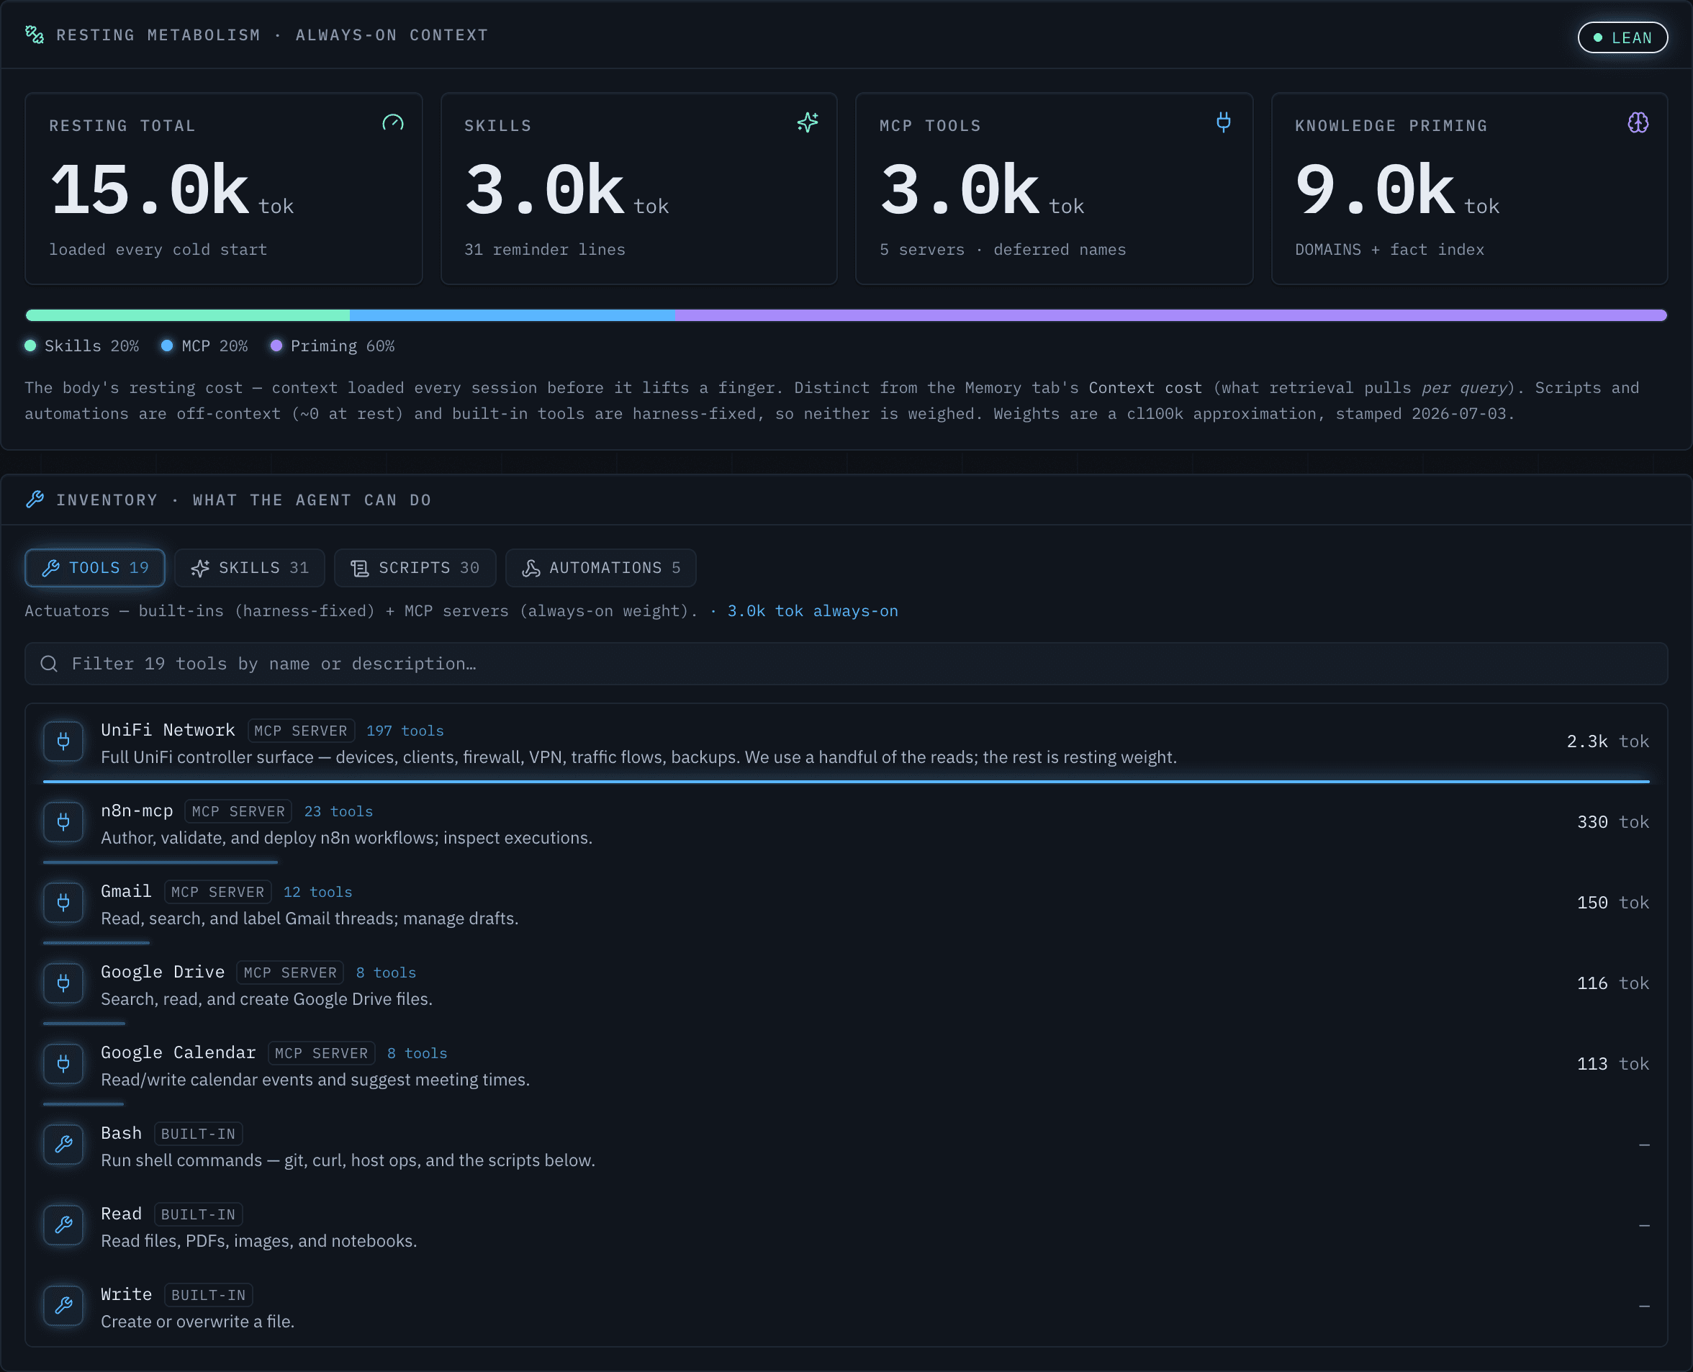Select the UniFi Network row title
Image resolution: width=1693 pixels, height=1372 pixels.
[x=168, y=730]
